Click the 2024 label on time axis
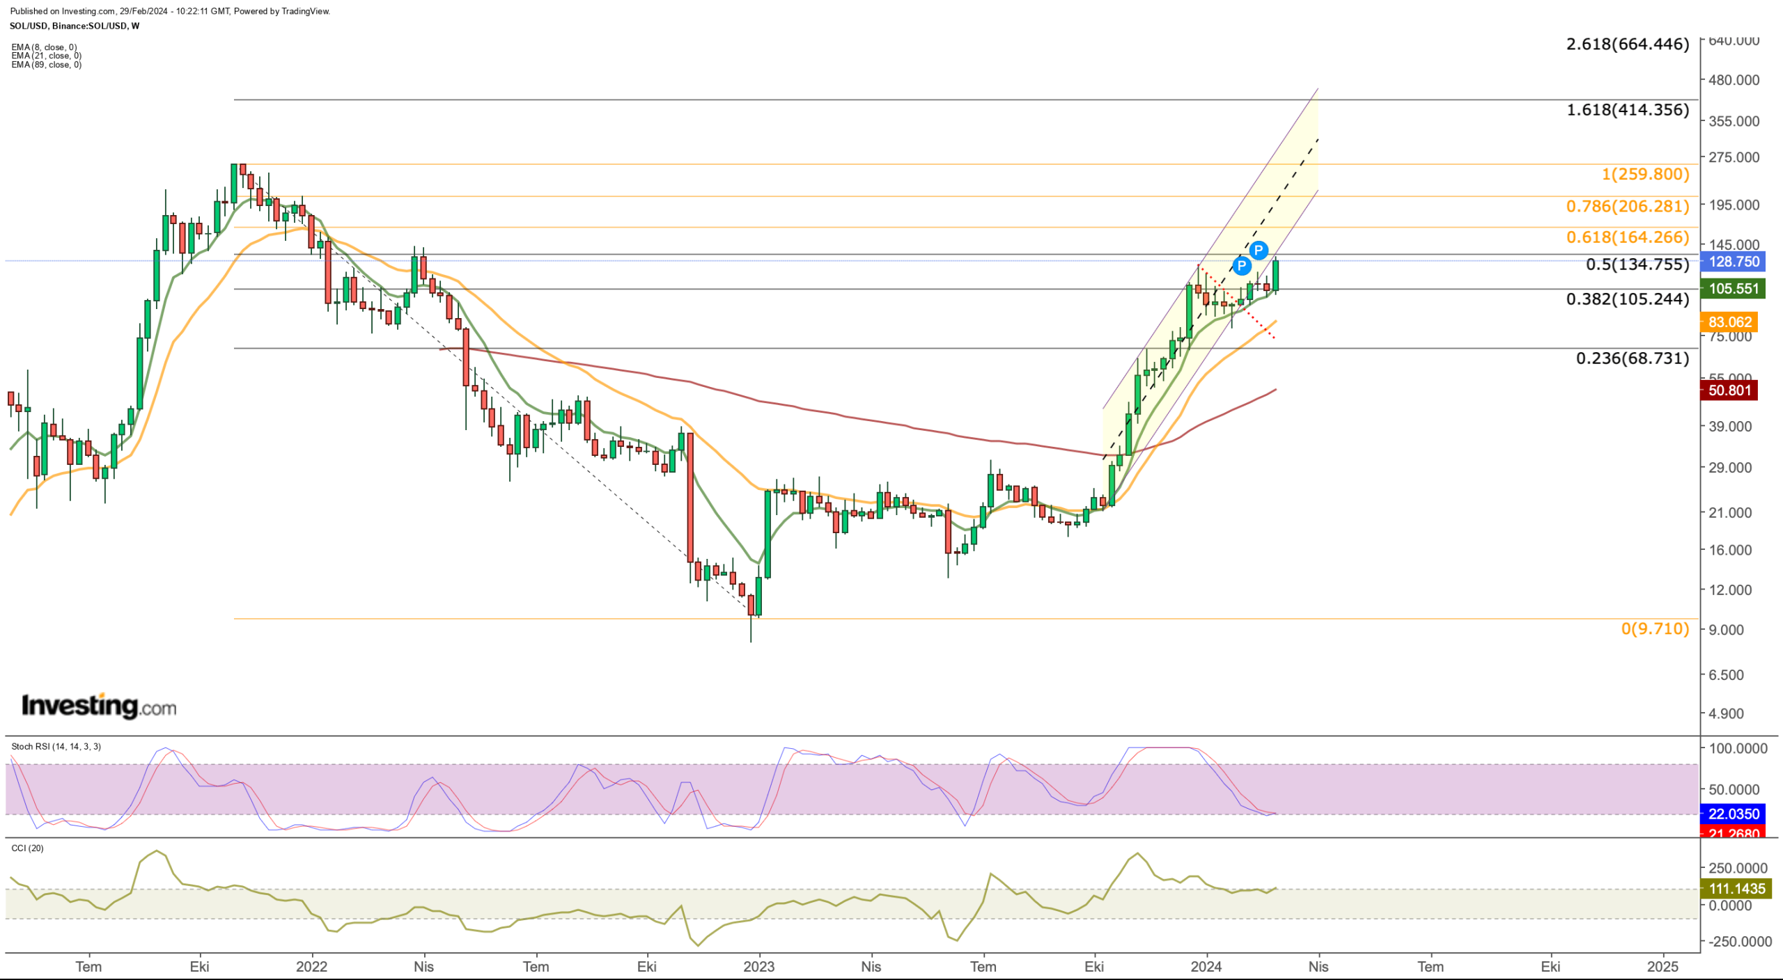This screenshot has width=1783, height=980. click(x=1206, y=966)
